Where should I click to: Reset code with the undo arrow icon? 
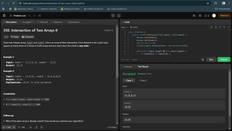224,27
